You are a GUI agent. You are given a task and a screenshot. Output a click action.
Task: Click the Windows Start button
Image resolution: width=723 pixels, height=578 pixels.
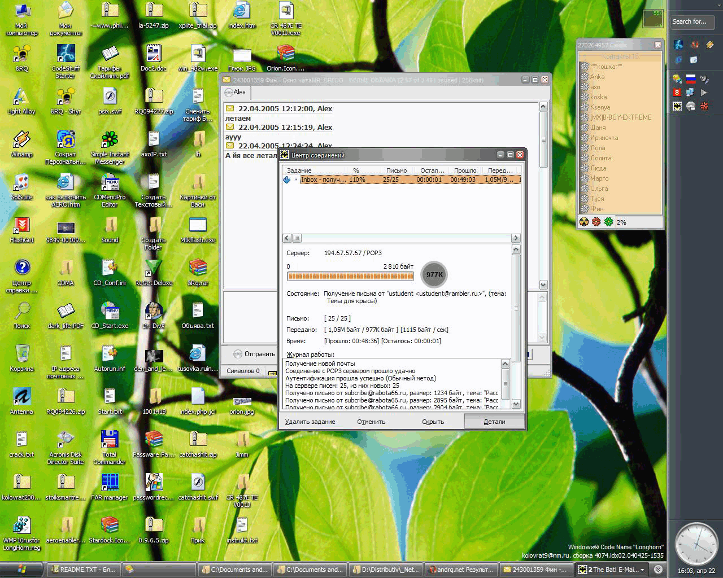21,570
